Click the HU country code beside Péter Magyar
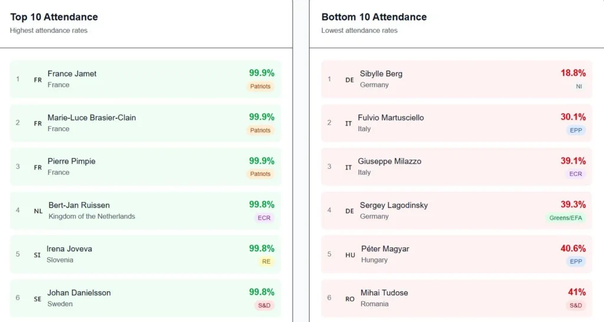The height and width of the screenshot is (322, 604). click(350, 255)
